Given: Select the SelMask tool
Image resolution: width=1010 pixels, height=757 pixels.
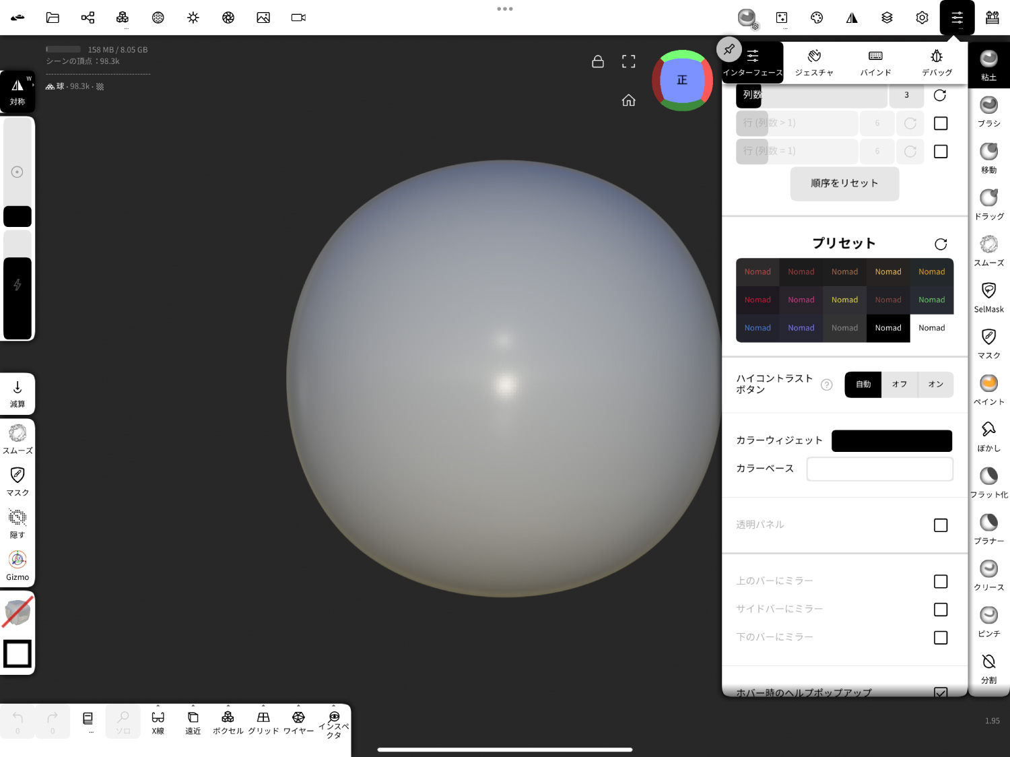Looking at the screenshot, I should (988, 296).
